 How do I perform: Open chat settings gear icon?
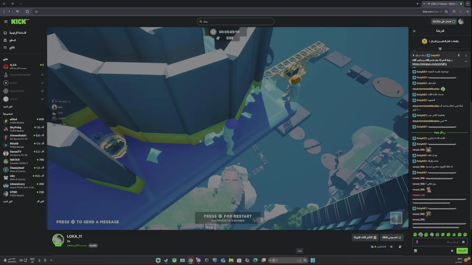(x=452, y=251)
